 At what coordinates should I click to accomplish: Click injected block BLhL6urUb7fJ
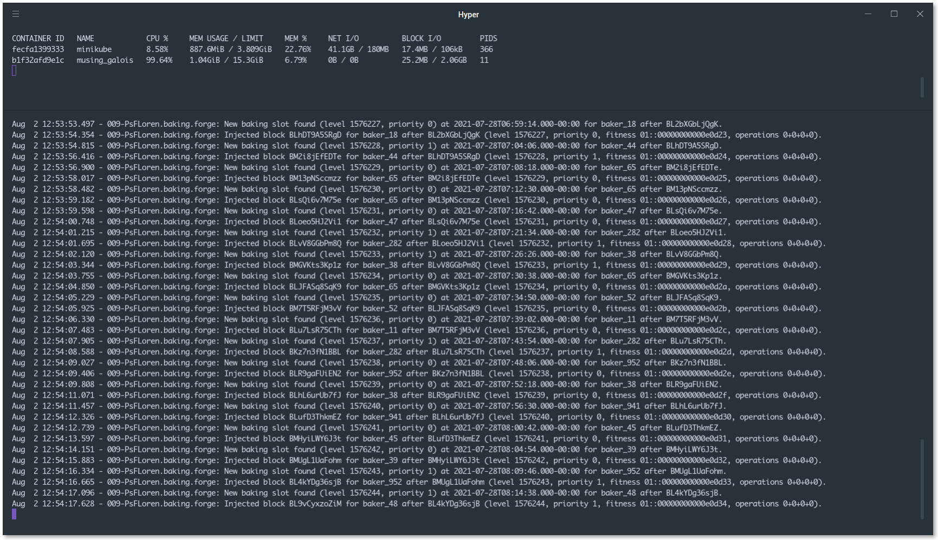point(315,395)
